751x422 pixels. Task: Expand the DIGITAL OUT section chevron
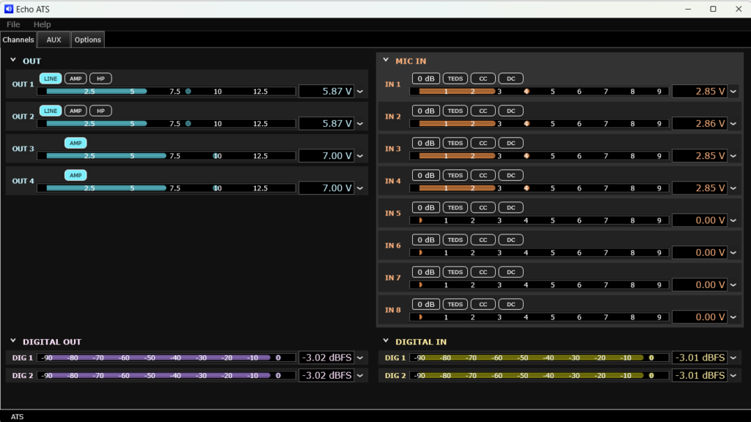pos(13,341)
